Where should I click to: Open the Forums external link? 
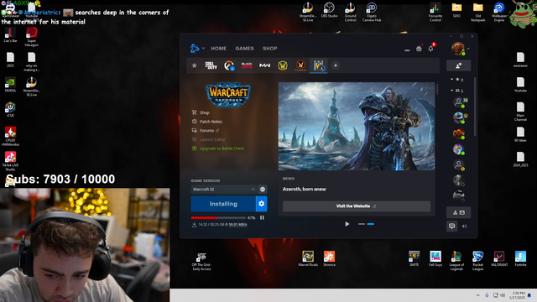[x=206, y=131]
